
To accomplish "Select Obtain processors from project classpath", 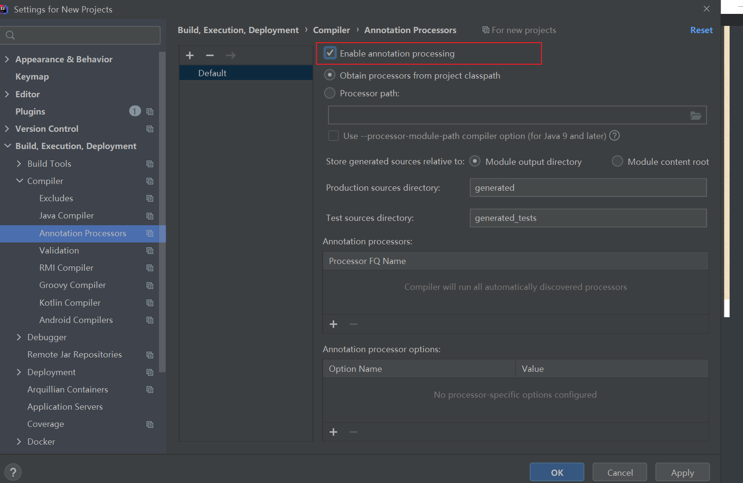I will [x=330, y=75].
